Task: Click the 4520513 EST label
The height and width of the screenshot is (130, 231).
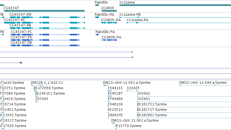Action: coord(115,110)
